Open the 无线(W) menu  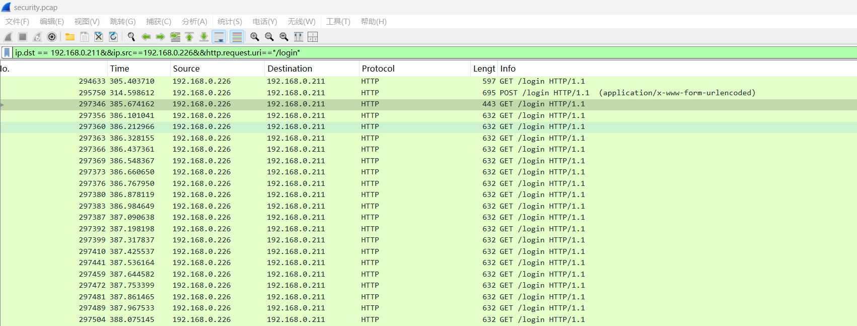click(x=302, y=22)
